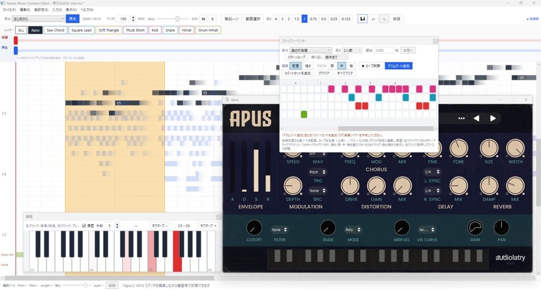The width and height of the screenshot is (541, 290).
Task: Open the ファイル(F) menu
Action: [9, 9]
